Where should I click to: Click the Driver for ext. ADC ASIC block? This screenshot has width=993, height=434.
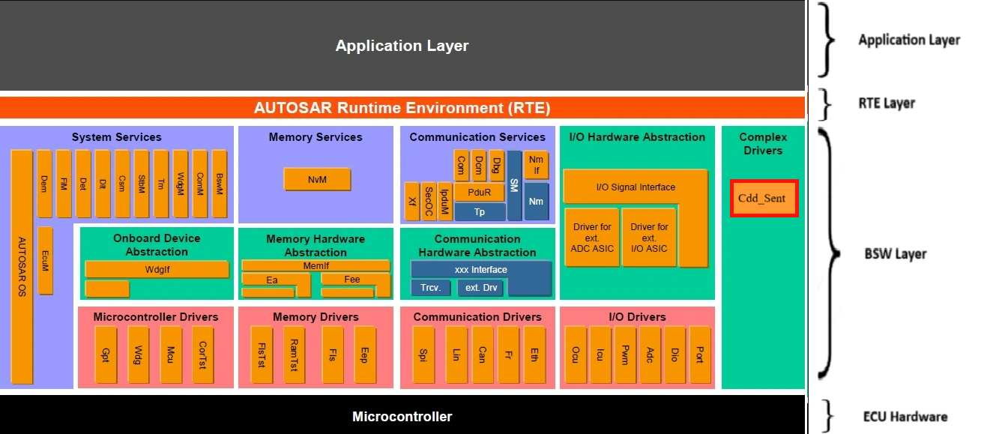(x=592, y=237)
